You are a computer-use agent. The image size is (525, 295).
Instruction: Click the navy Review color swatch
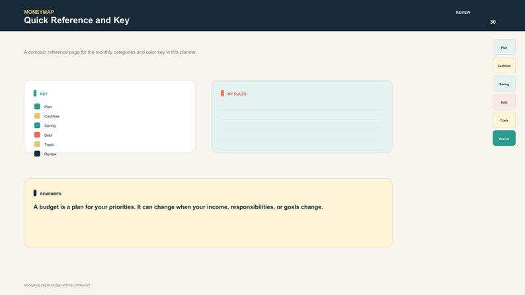tap(37, 154)
